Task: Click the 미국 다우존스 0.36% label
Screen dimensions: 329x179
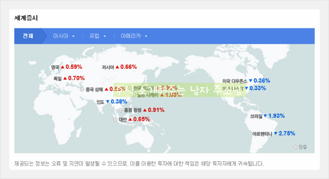Action: (247, 81)
